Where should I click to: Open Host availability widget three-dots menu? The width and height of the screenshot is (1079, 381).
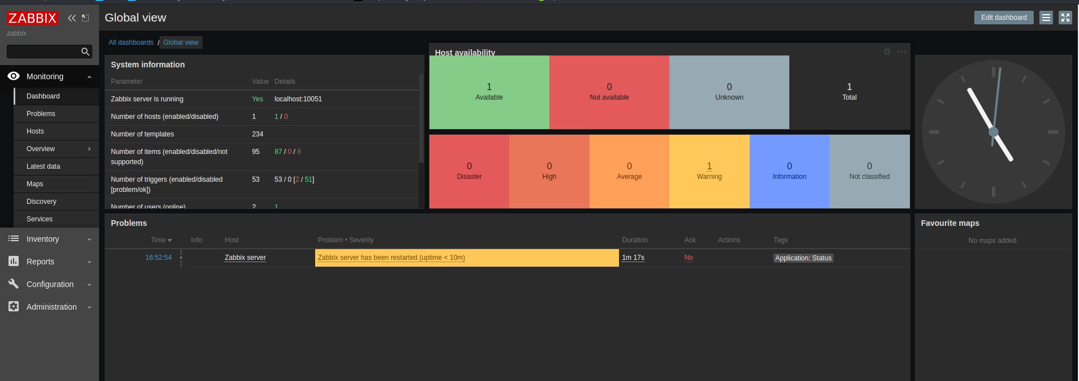902,52
